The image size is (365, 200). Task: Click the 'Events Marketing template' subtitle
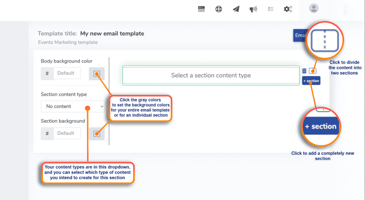[x=68, y=42]
